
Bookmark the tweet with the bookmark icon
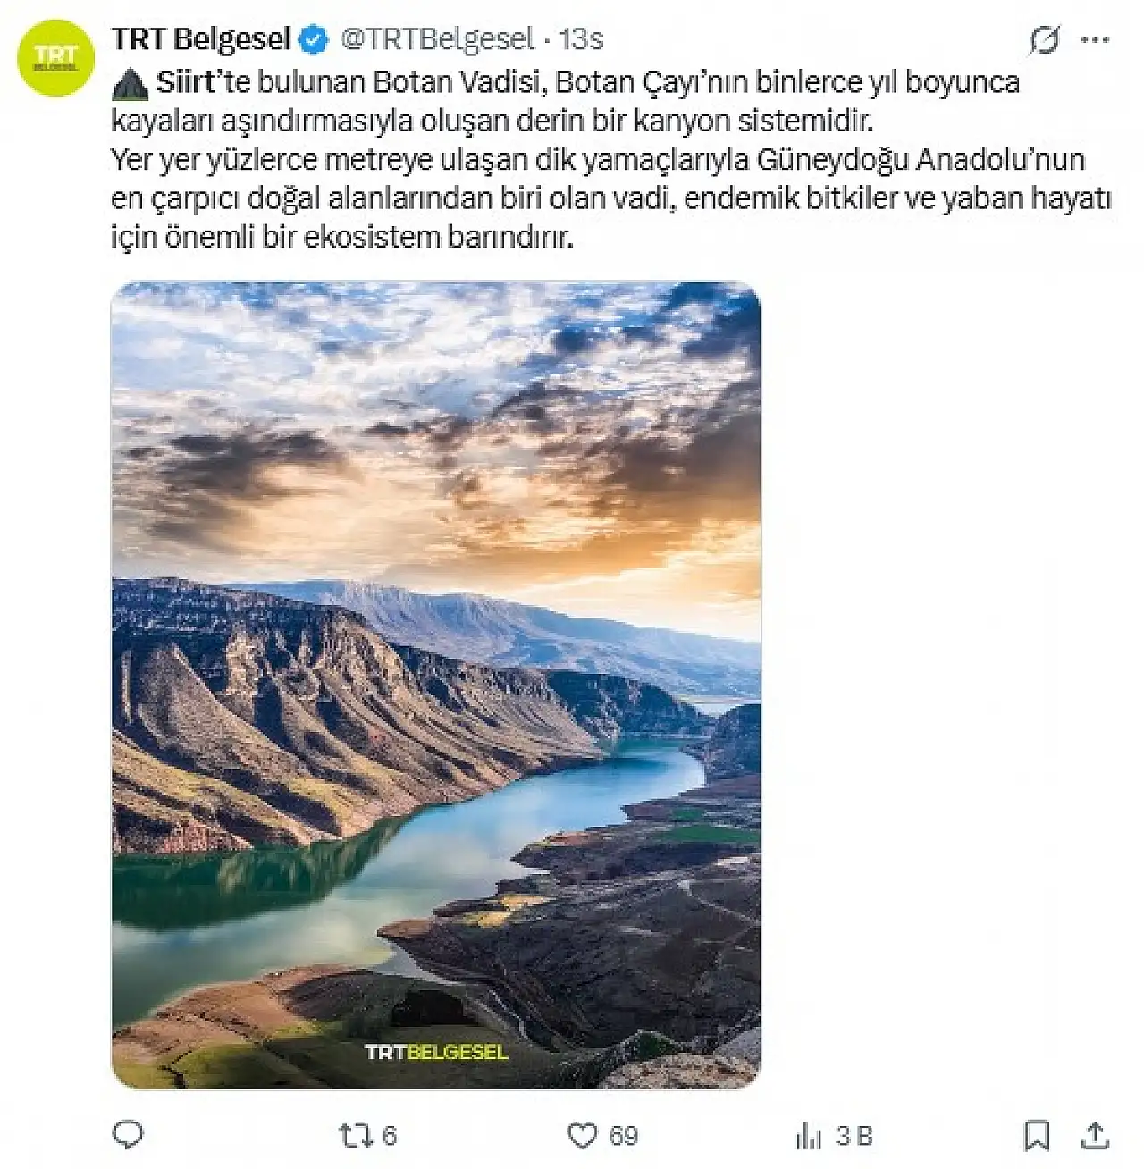point(1037,1135)
